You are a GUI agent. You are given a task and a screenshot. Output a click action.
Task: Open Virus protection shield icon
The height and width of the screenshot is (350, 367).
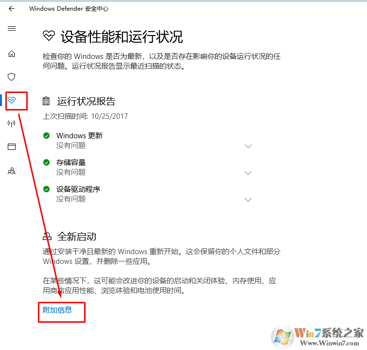click(12, 77)
